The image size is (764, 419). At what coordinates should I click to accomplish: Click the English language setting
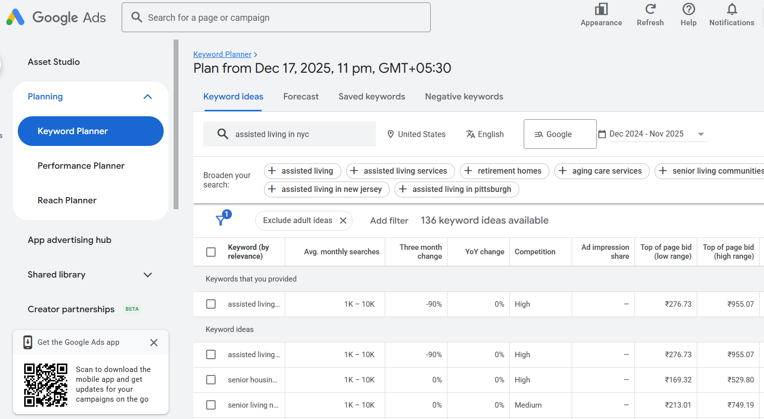(485, 134)
